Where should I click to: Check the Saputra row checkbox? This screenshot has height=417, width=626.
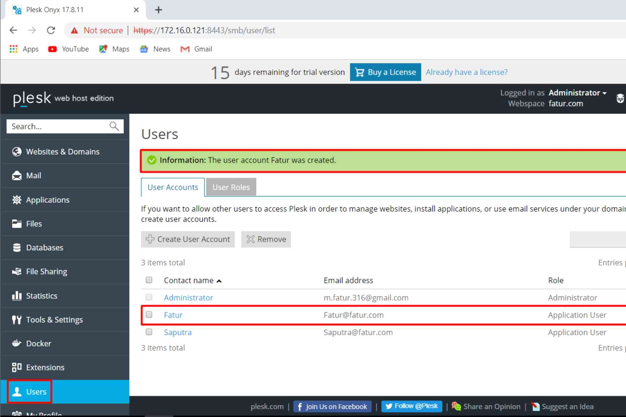(x=149, y=332)
